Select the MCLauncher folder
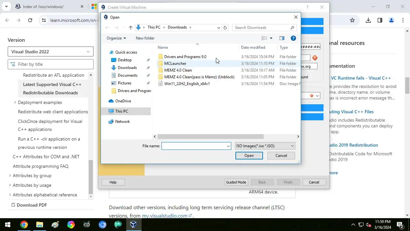The image size is (410, 231). click(175, 64)
